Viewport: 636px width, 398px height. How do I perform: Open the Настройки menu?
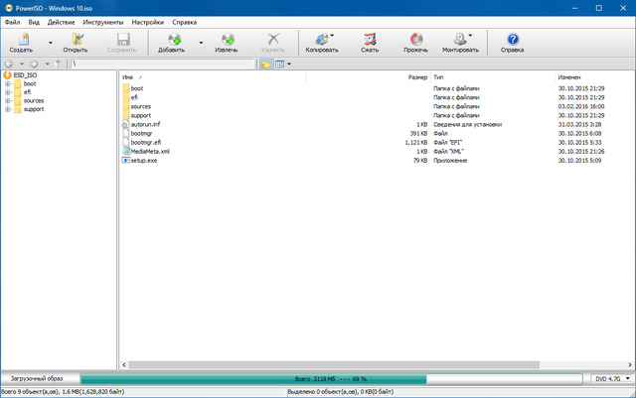[x=148, y=22]
